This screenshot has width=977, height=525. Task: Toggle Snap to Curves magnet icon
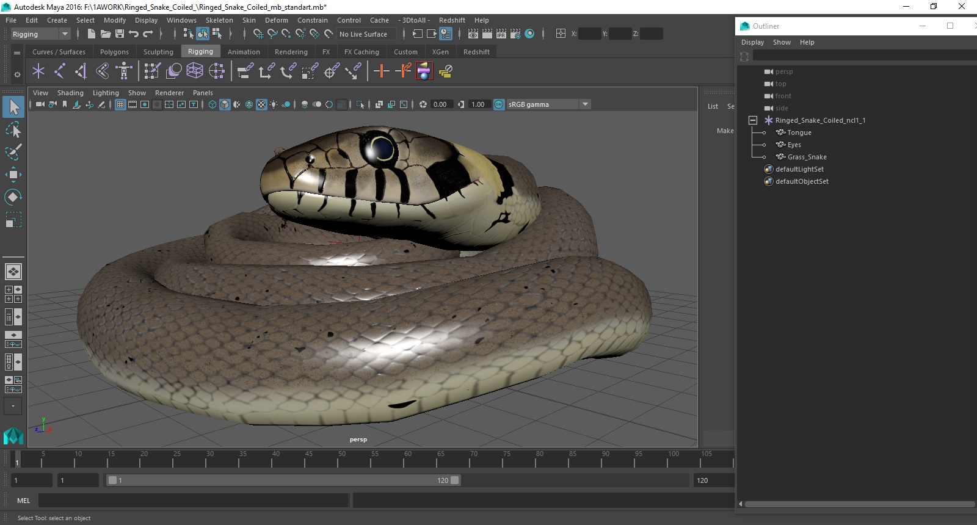272,34
